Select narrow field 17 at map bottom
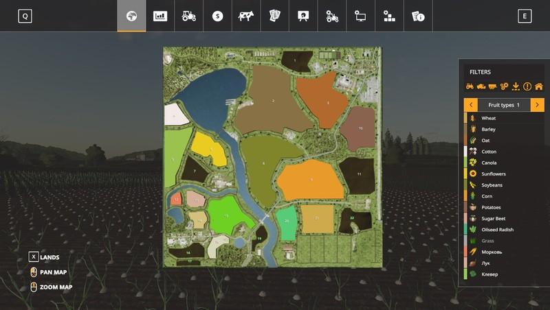Screen dimensions: 550x310 (188, 262)
